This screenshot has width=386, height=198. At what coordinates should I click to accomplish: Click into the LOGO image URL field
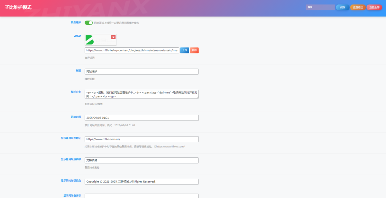[x=132, y=51]
